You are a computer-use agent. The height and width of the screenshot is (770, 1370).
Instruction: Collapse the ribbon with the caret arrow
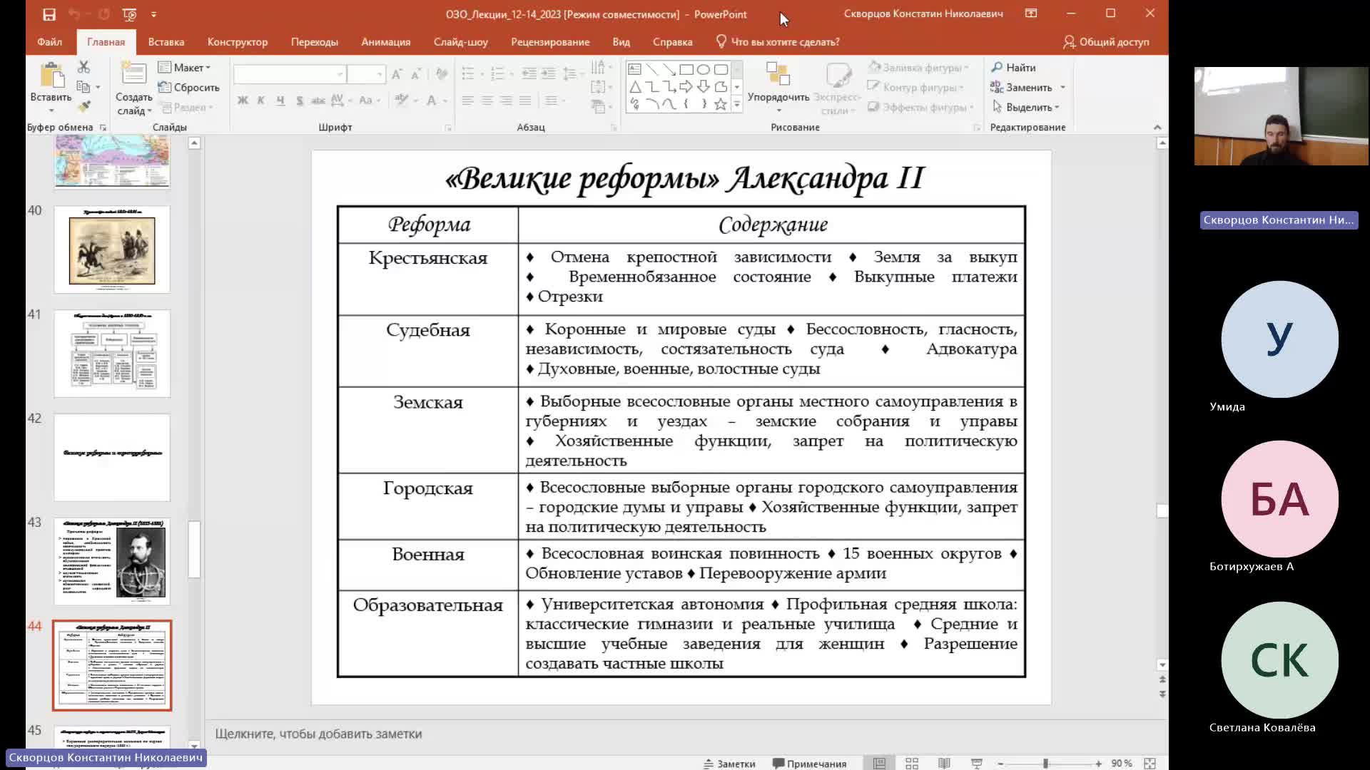click(x=1157, y=127)
